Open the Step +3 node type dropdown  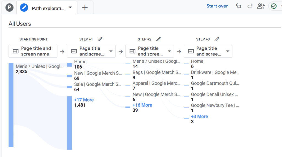click(x=208, y=51)
